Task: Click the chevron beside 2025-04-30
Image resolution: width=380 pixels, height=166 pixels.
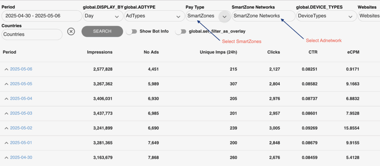Action: pyautogui.click(x=6, y=157)
